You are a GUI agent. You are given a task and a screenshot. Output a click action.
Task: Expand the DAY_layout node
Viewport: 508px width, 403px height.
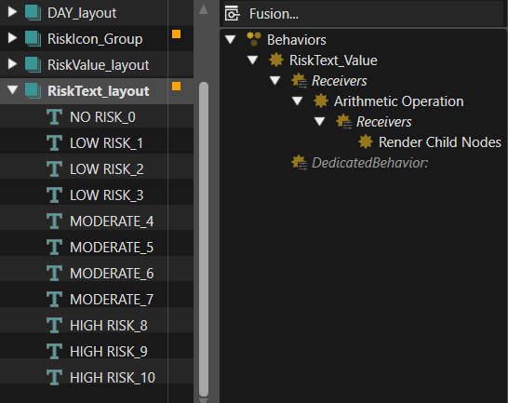pos(12,12)
